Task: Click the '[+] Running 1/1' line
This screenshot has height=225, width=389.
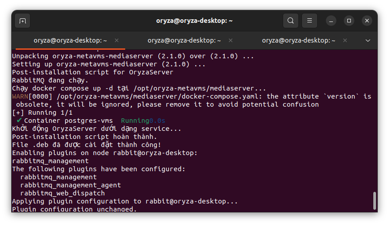Action: (x=42, y=113)
